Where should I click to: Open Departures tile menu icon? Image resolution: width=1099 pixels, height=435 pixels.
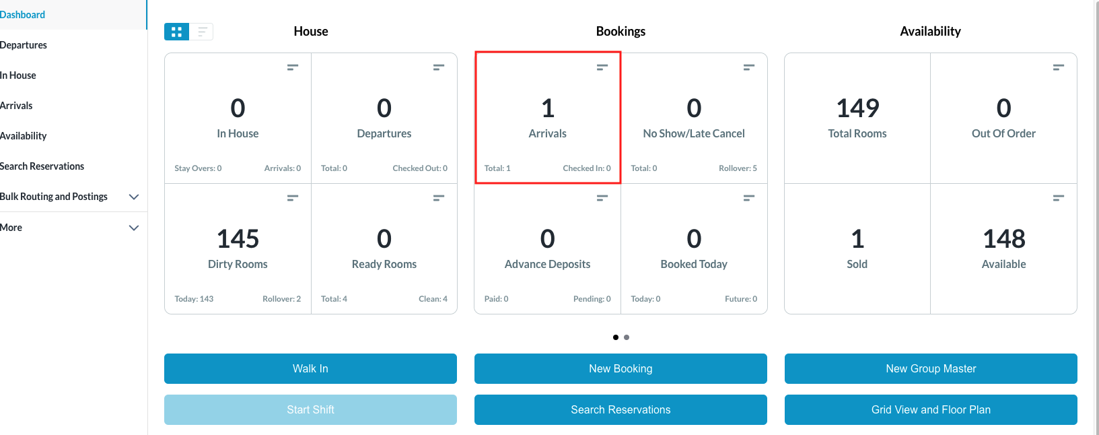tap(439, 67)
